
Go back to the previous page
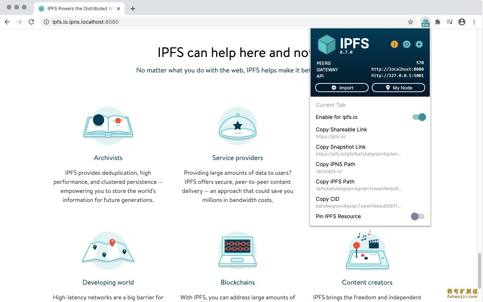point(7,22)
